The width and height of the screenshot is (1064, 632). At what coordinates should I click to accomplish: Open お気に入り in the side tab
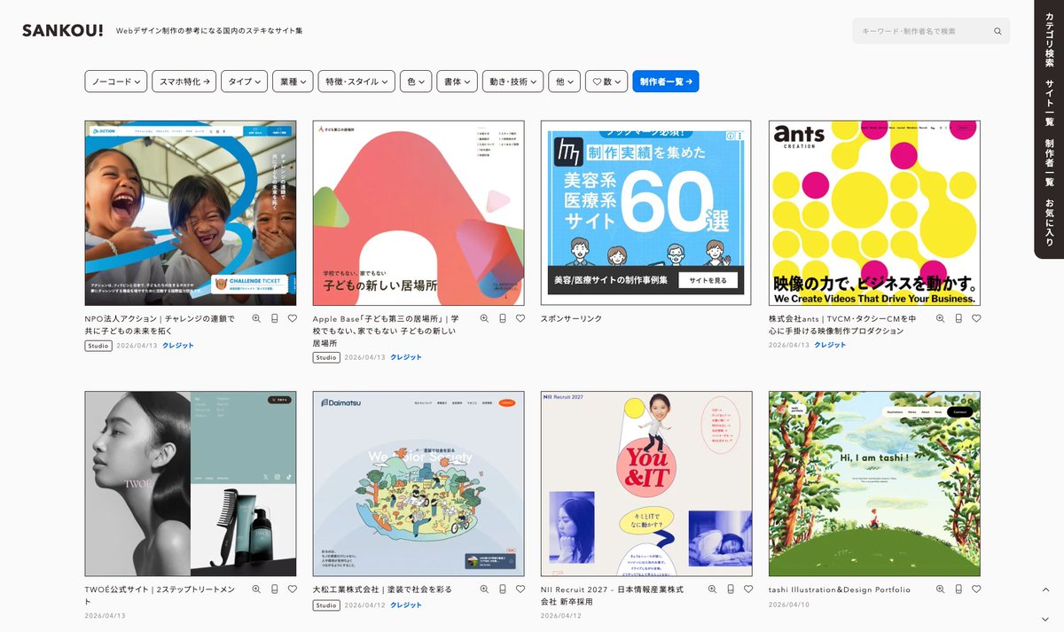click(1050, 222)
